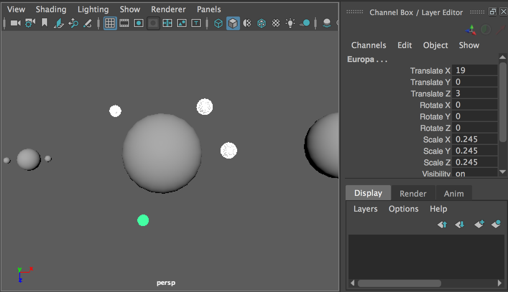
Task: Select the green sphere in the viewport
Action: (143, 220)
